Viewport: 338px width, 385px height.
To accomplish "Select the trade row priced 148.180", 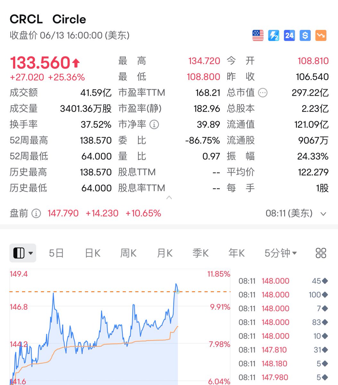I will point(283,364).
